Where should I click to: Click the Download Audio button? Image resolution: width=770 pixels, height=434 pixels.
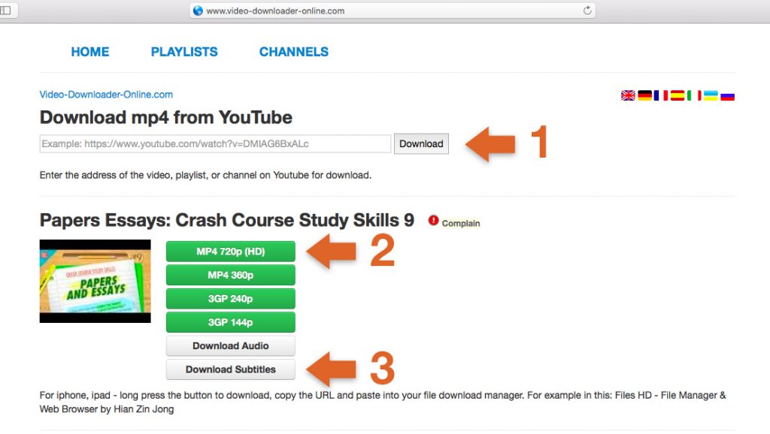230,346
